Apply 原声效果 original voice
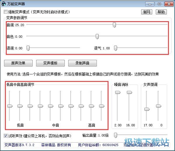 point(18,63)
